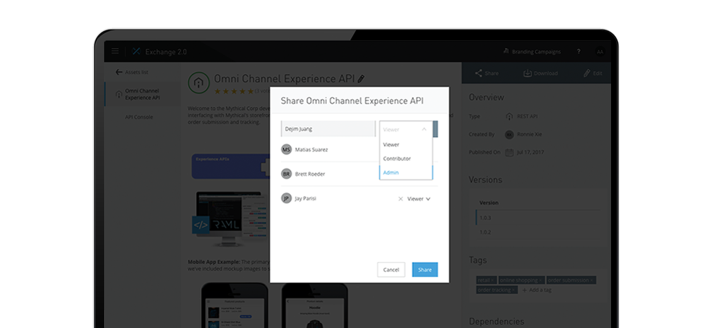This screenshot has height=328, width=707.
Task: Open Jay Parisi's Viewer role dropdown
Action: click(419, 199)
